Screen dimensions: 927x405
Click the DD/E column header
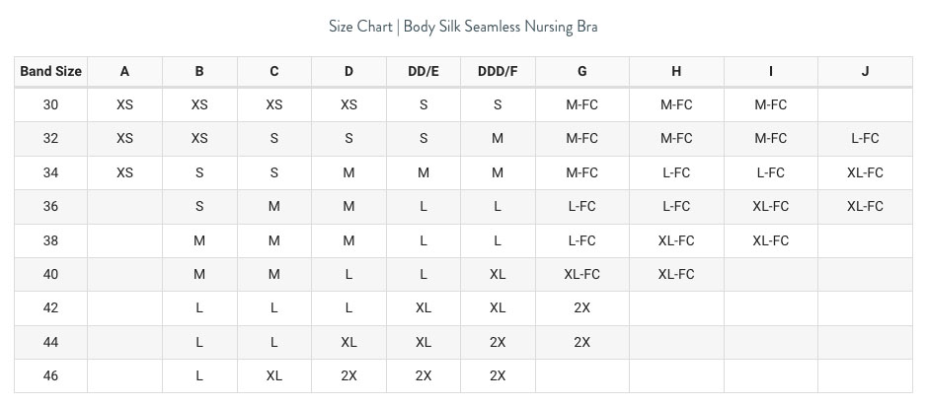423,71
